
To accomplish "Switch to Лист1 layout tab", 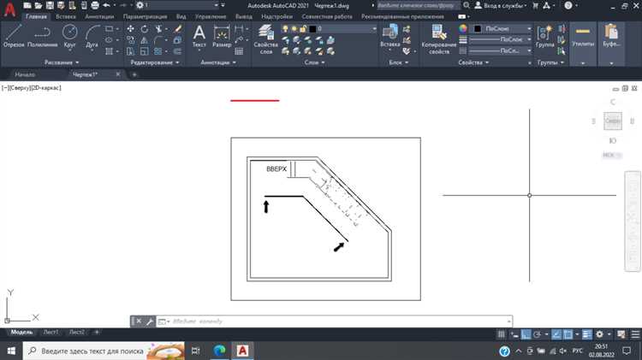I will click(x=51, y=332).
